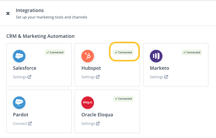Click the Pardot logo icon

click(19, 103)
